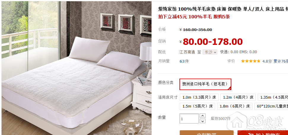Choose 1.2m(4英尺)床 size

point(238,97)
